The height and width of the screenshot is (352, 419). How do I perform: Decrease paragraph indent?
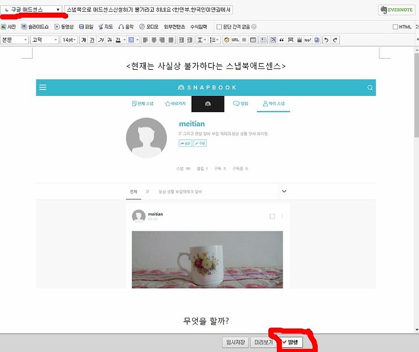click(190, 40)
